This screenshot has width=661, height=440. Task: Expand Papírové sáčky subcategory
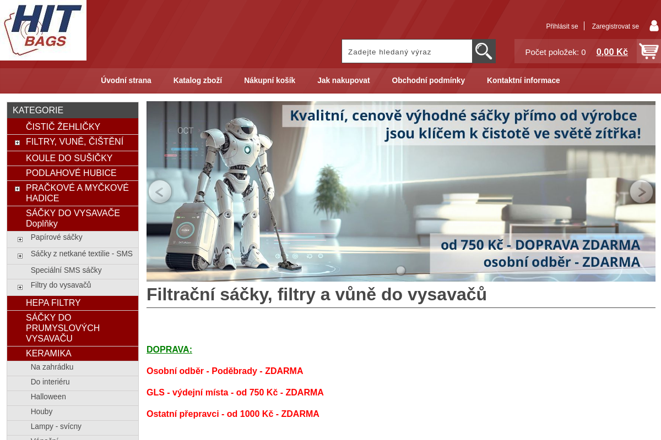point(20,239)
